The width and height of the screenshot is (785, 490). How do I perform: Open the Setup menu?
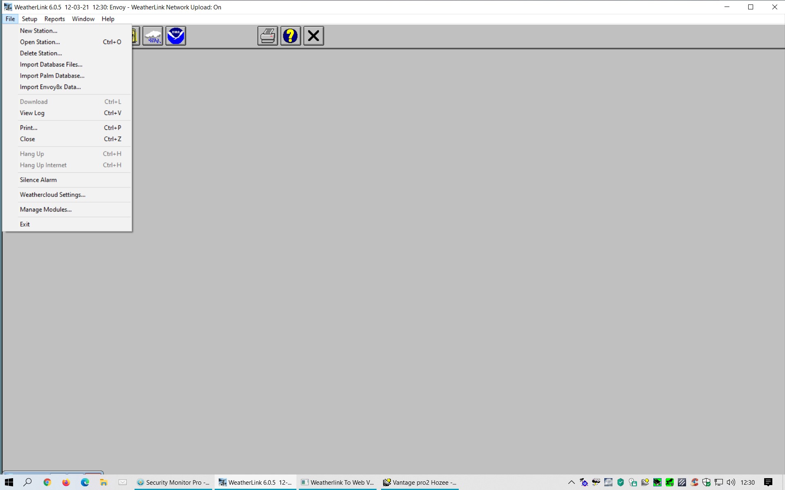coord(29,19)
